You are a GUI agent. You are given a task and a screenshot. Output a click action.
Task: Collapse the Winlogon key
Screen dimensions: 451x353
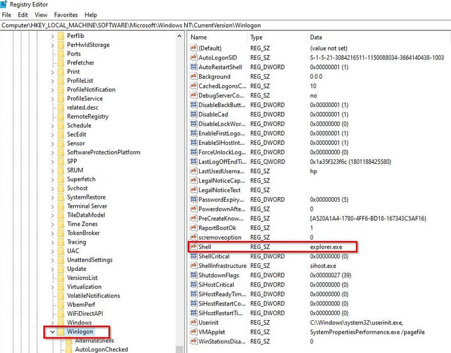coord(53,332)
